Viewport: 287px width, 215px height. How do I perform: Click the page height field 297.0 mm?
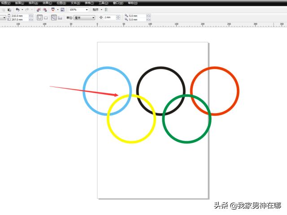click(x=20, y=19)
